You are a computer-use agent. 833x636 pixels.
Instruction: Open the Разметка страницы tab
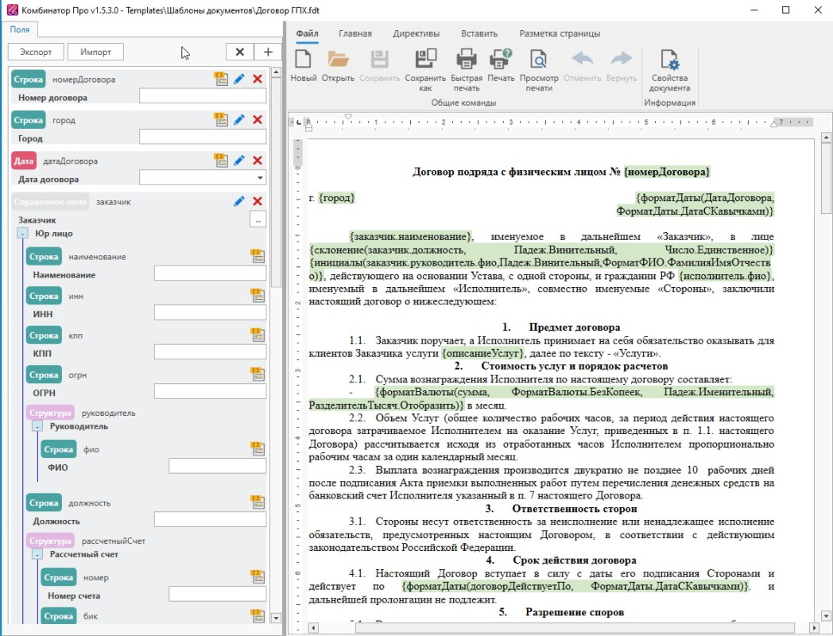pyautogui.click(x=560, y=33)
